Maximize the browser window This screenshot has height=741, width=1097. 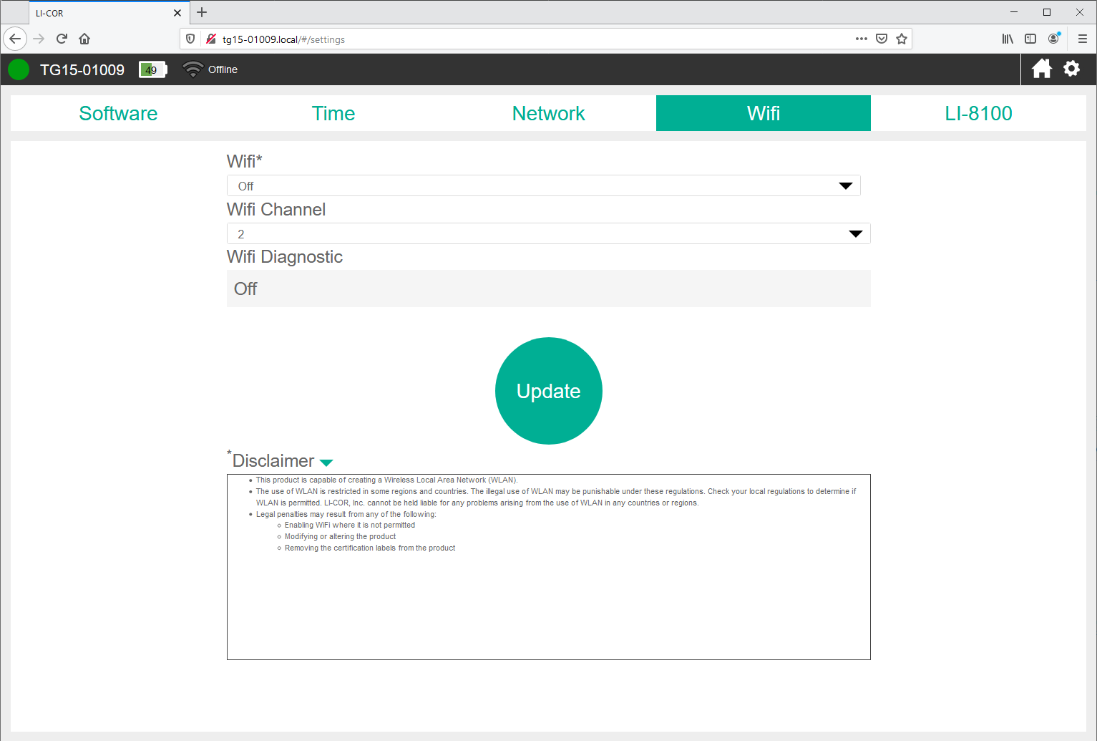point(1047,12)
